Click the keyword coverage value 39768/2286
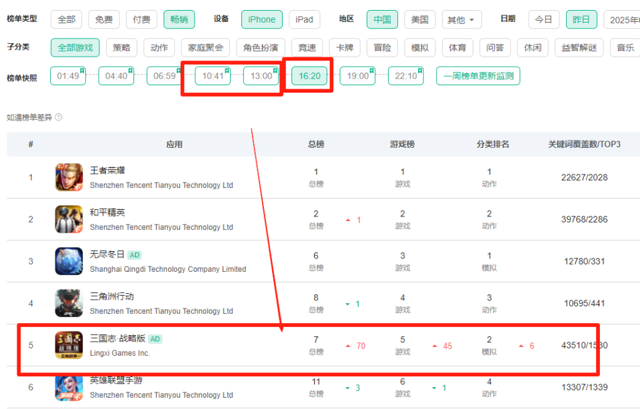This screenshot has height=409, width=640. click(584, 219)
